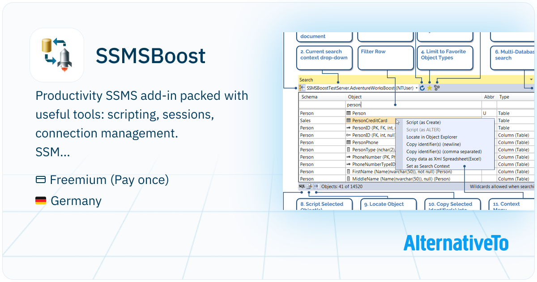537x282 pixels.
Task: Click the Schema column header
Action: coord(322,97)
